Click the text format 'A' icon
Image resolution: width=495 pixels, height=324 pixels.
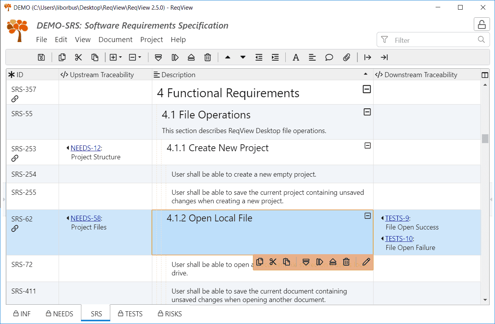[296, 57]
